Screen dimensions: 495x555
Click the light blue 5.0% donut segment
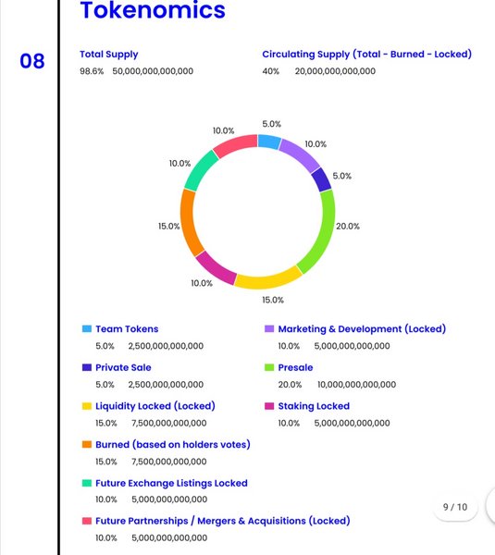pos(268,142)
